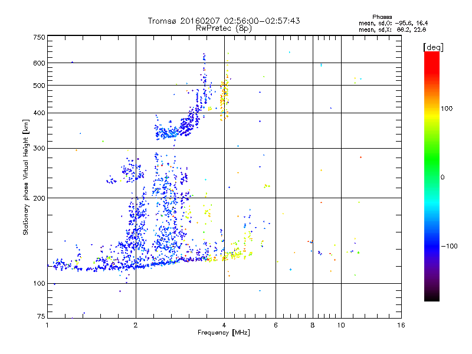The width and height of the screenshot is (472, 354).
Task: Click the '4' x-axis frequency label
Action: tap(224, 325)
